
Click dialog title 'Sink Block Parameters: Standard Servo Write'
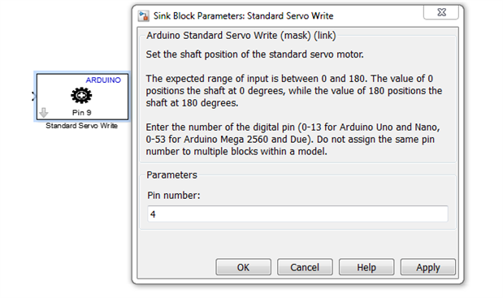[x=243, y=15]
